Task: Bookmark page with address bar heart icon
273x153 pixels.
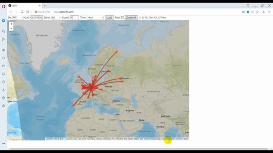Action: click(257, 12)
